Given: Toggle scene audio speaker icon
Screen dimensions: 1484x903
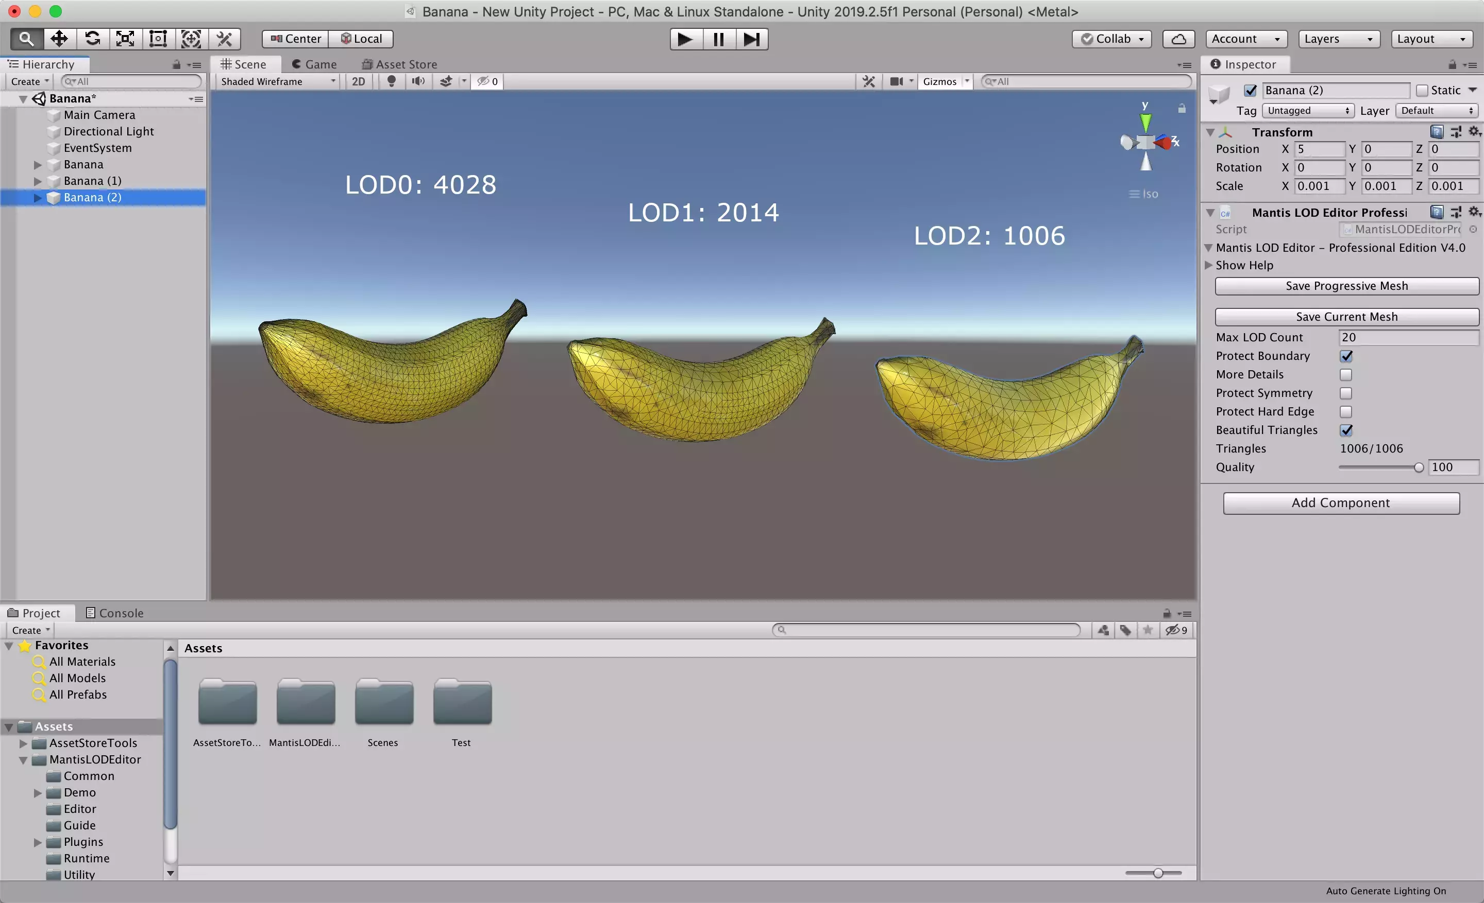Looking at the screenshot, I should click(418, 81).
